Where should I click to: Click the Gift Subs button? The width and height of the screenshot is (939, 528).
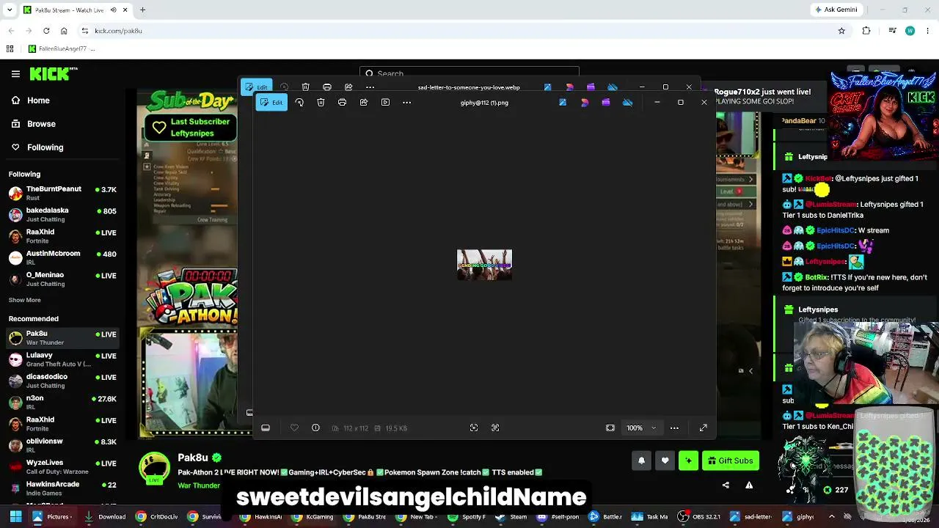[x=730, y=461]
